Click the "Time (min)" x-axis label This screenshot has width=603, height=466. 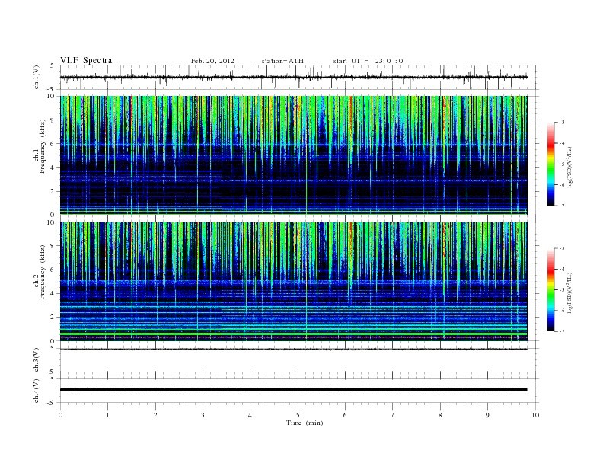(305, 423)
